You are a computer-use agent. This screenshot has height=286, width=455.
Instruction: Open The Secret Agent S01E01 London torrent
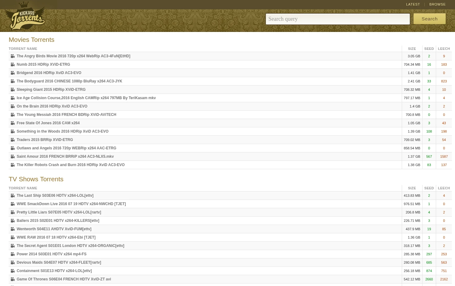click(70, 246)
